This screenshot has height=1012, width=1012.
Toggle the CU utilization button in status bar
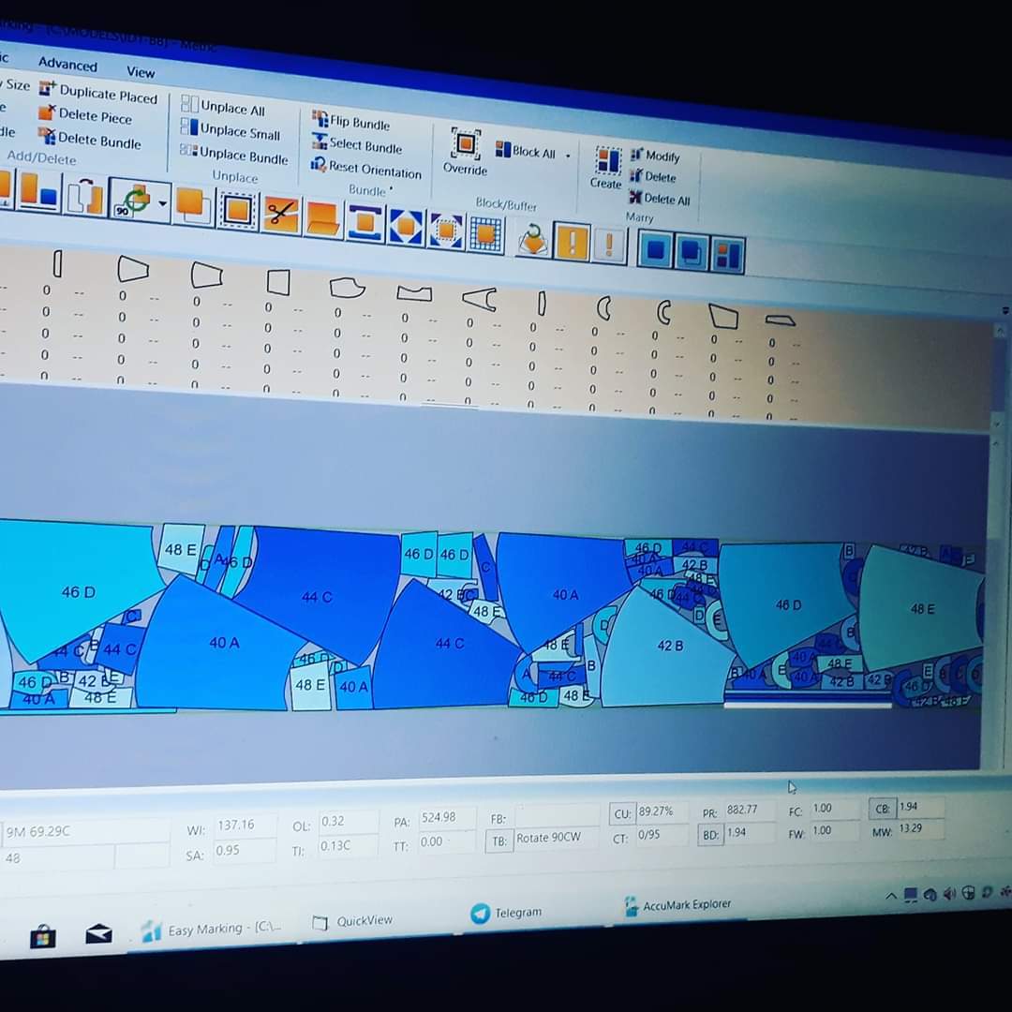click(x=621, y=812)
